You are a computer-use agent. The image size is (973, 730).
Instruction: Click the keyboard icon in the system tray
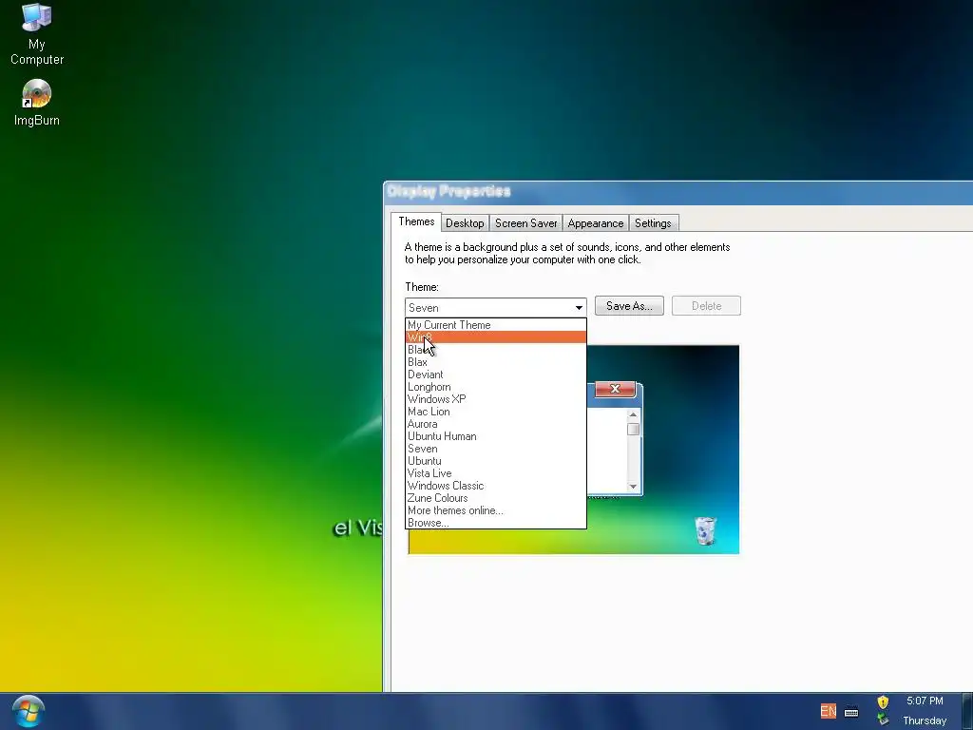click(x=851, y=712)
